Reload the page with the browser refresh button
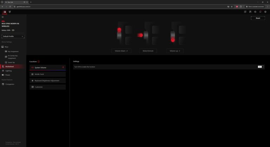This screenshot has height=147, width=270. 10,7
